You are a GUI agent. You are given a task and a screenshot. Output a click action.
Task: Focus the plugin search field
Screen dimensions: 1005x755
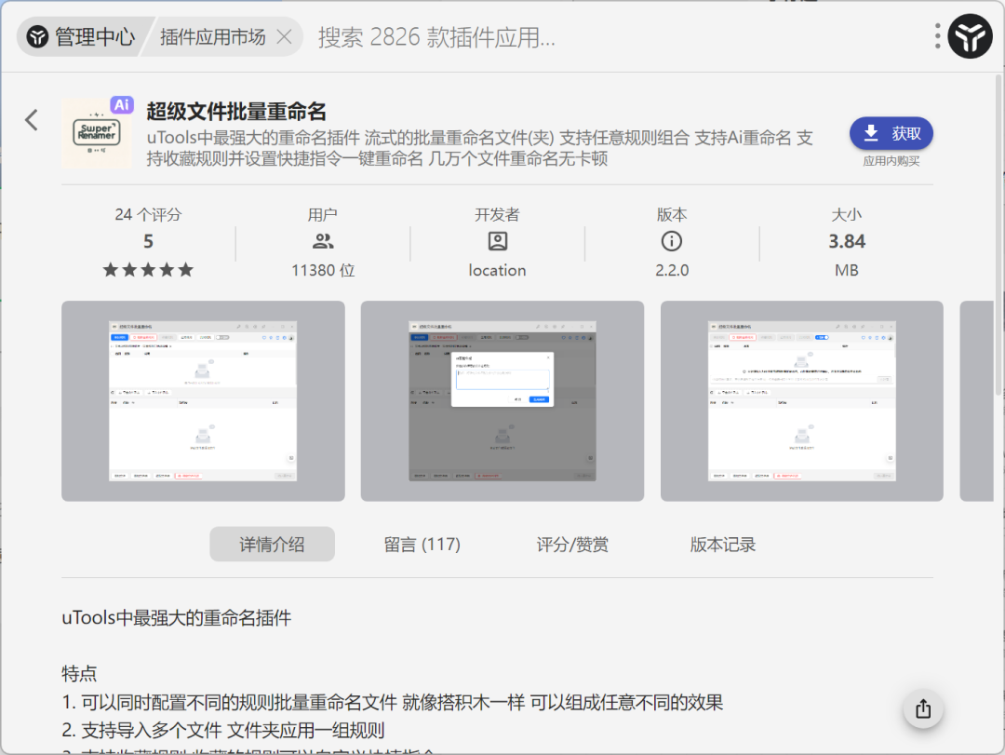(615, 37)
